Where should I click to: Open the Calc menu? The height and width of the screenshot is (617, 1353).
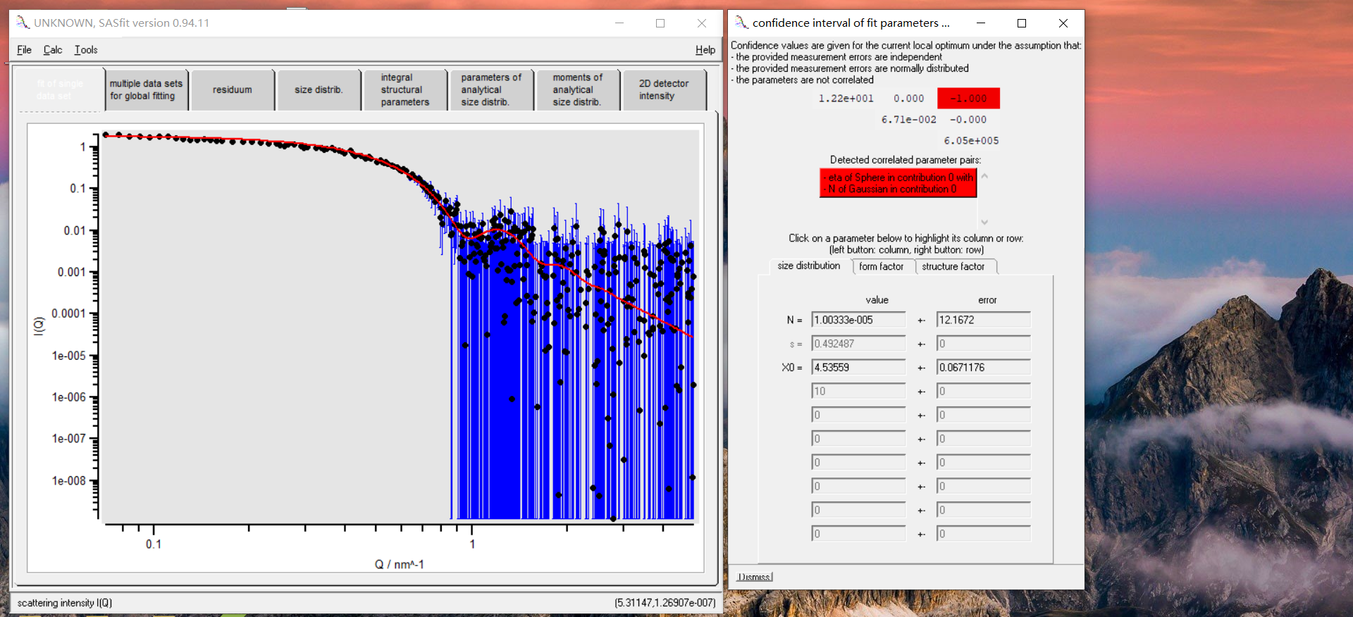53,50
